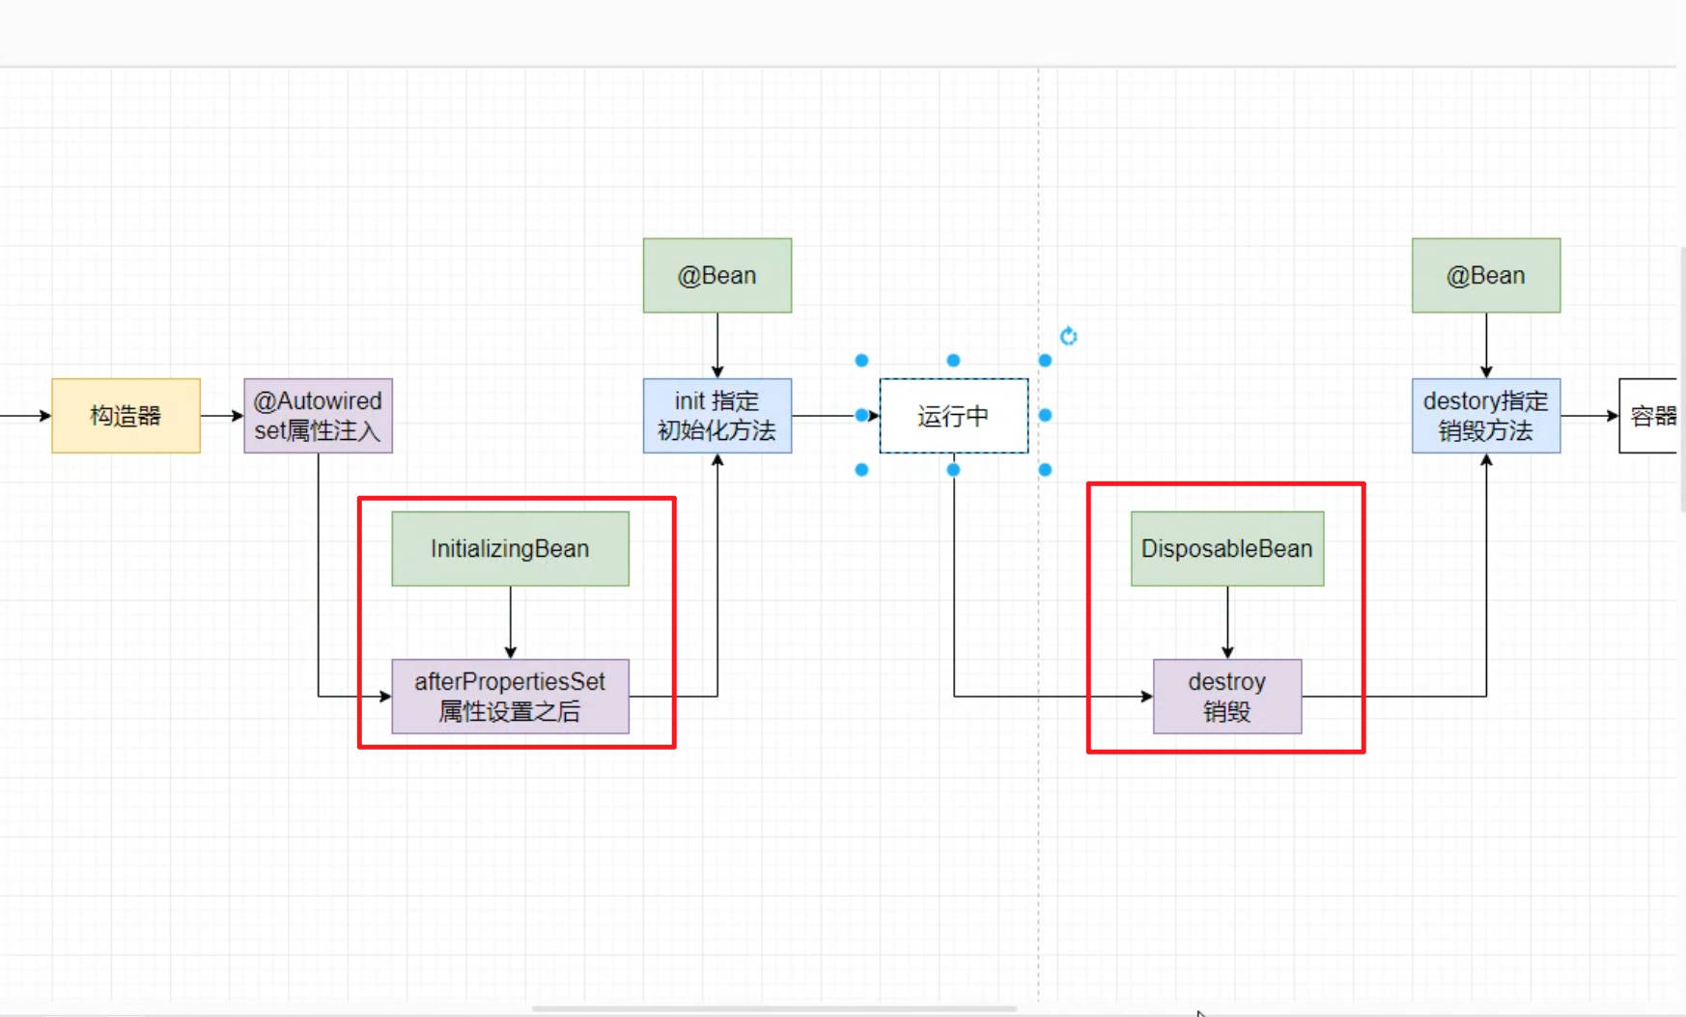The width and height of the screenshot is (1686, 1017).
Task: Click the destroy 销毁 purple node
Action: point(1226,697)
